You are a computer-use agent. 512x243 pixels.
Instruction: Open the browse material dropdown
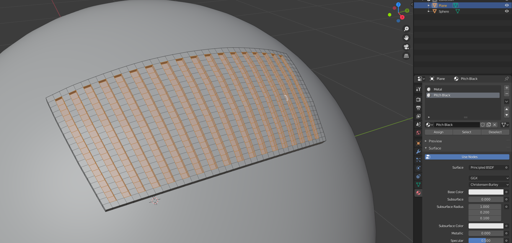pos(429,125)
